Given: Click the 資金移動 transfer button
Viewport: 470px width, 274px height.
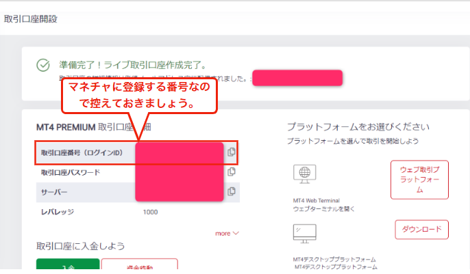Looking at the screenshot, I should pos(139,266).
